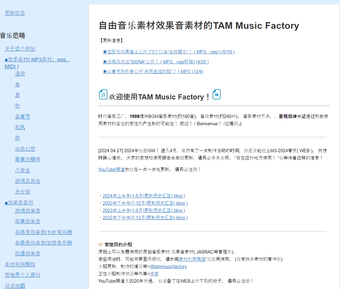340x289 pixels.
Task: Open 音乐素材(MP3素材、ogg、MIDI) category
Action: pyautogui.click(x=38, y=63)
